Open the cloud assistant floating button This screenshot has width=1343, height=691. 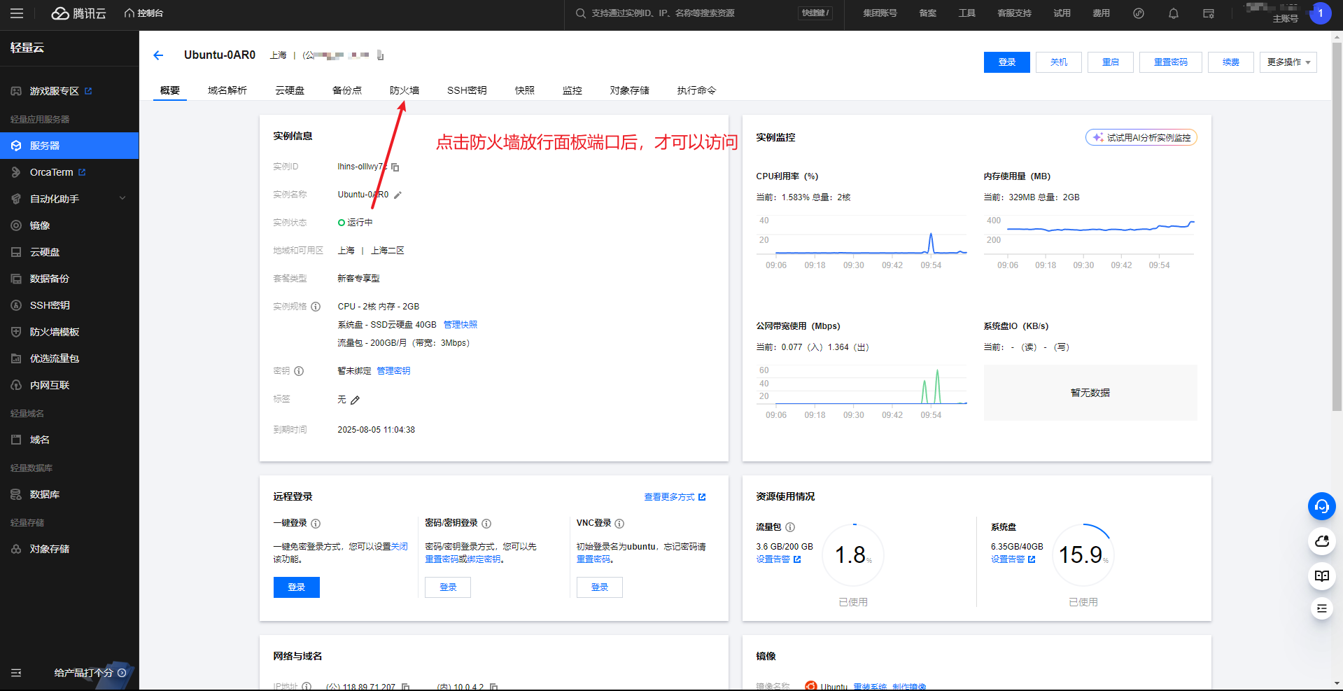(x=1322, y=541)
